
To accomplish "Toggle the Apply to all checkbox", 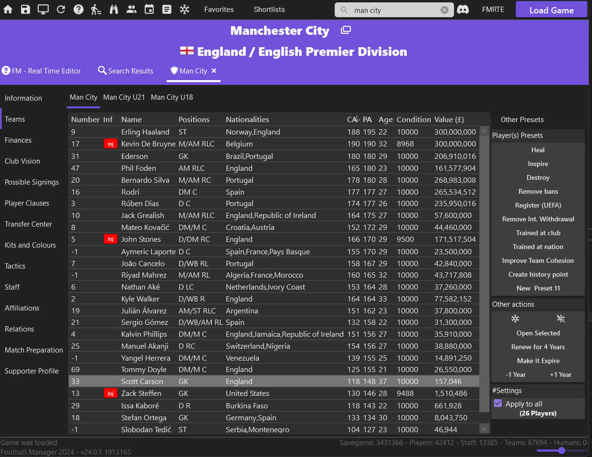I will click(x=498, y=403).
